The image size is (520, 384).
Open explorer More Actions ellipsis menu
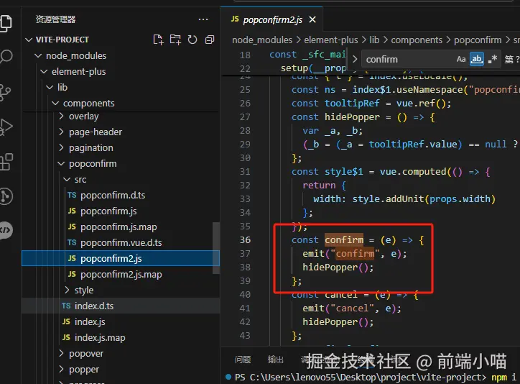[x=203, y=19]
